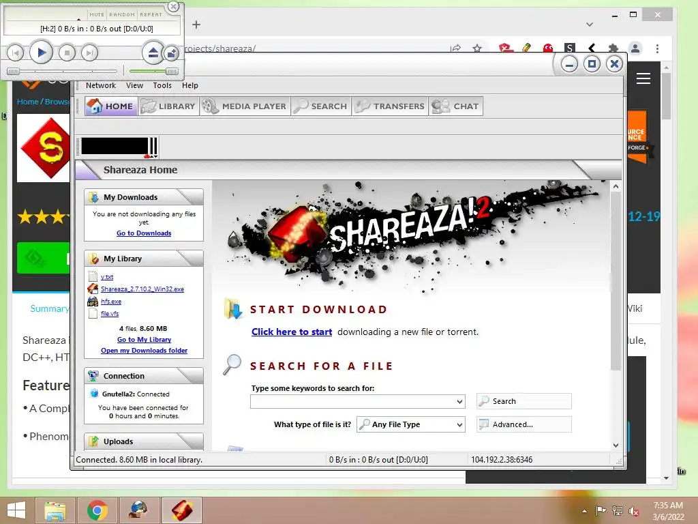Play media in the remote player
698x524 pixels.
pos(41,53)
